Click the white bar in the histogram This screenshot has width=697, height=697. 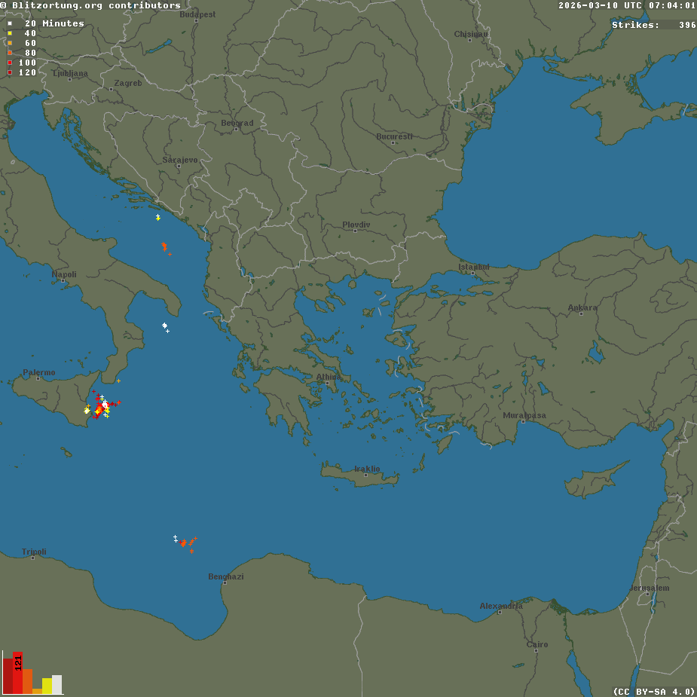click(x=57, y=684)
